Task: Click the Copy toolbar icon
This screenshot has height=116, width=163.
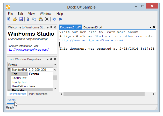Action: pyautogui.click(x=34, y=19)
